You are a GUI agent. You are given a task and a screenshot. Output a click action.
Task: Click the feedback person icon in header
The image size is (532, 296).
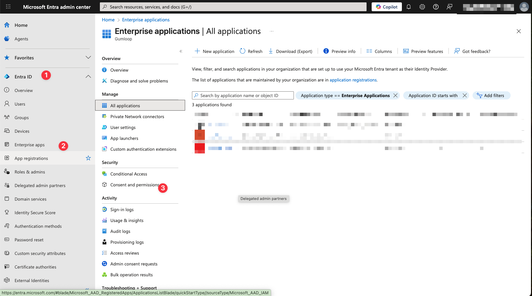click(449, 7)
